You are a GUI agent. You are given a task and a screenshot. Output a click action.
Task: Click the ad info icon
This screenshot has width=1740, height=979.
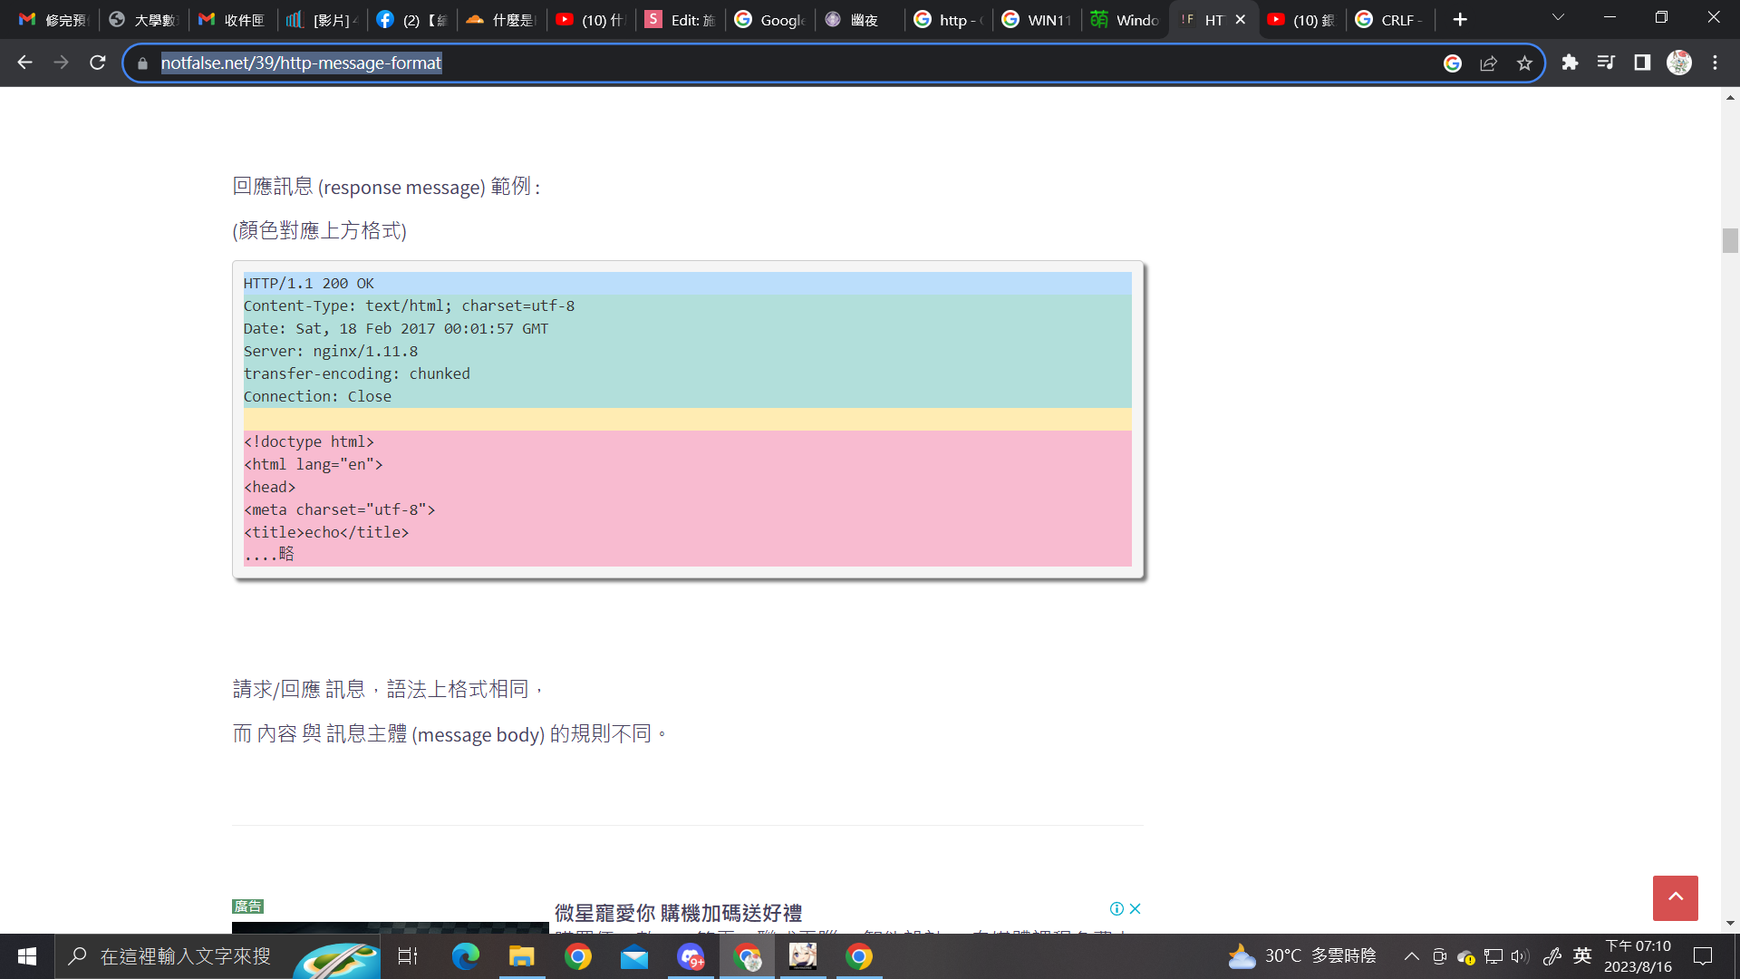(1116, 908)
